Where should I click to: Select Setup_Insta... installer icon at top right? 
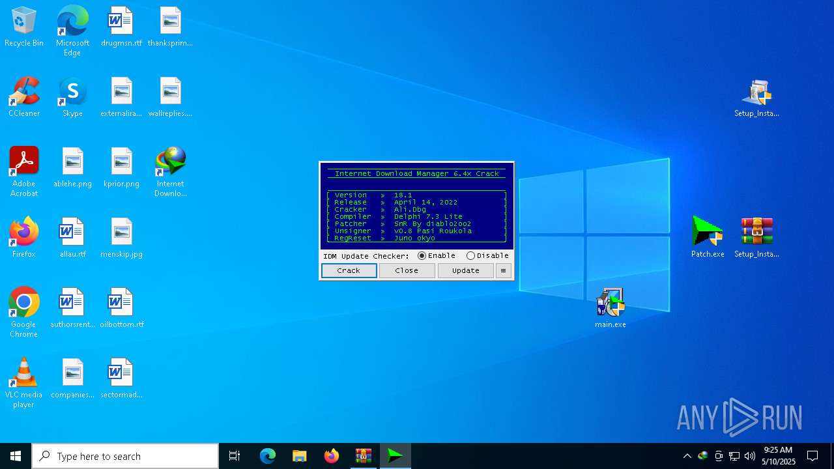tap(756, 98)
